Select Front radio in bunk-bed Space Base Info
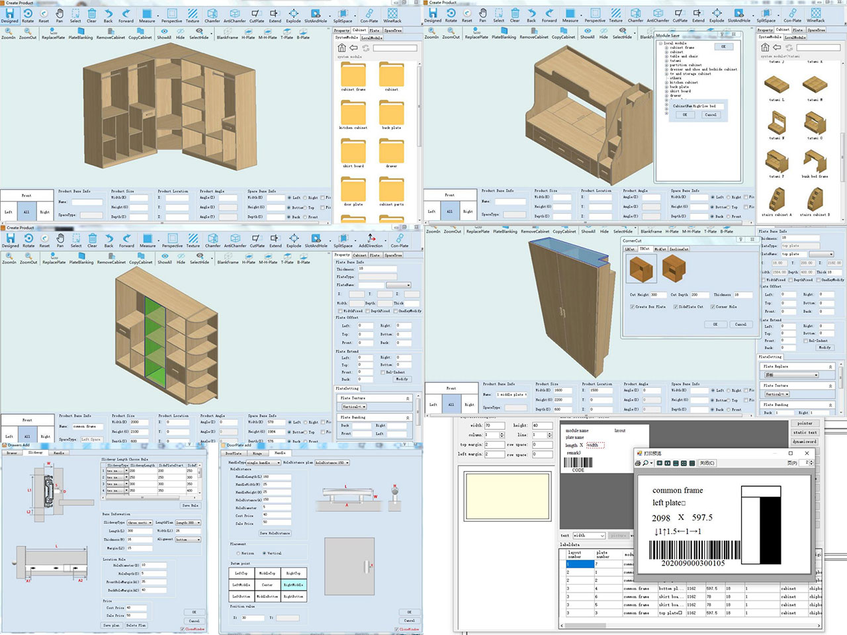Viewport: 847px width, 635px height. (x=729, y=216)
